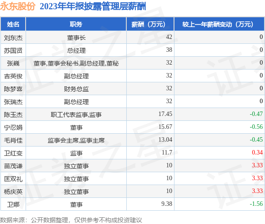Click the name cell 陈梦喜

pyautogui.click(x=13, y=89)
